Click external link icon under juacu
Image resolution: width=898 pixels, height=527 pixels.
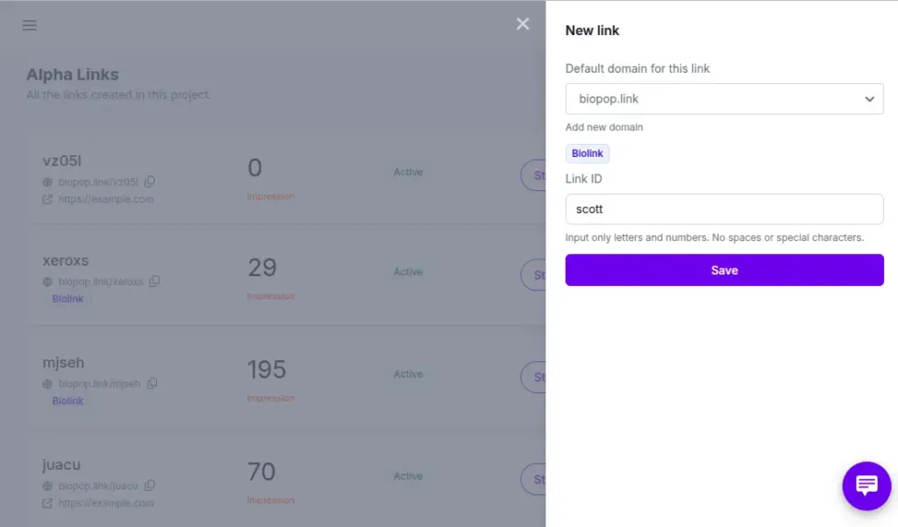(47, 503)
